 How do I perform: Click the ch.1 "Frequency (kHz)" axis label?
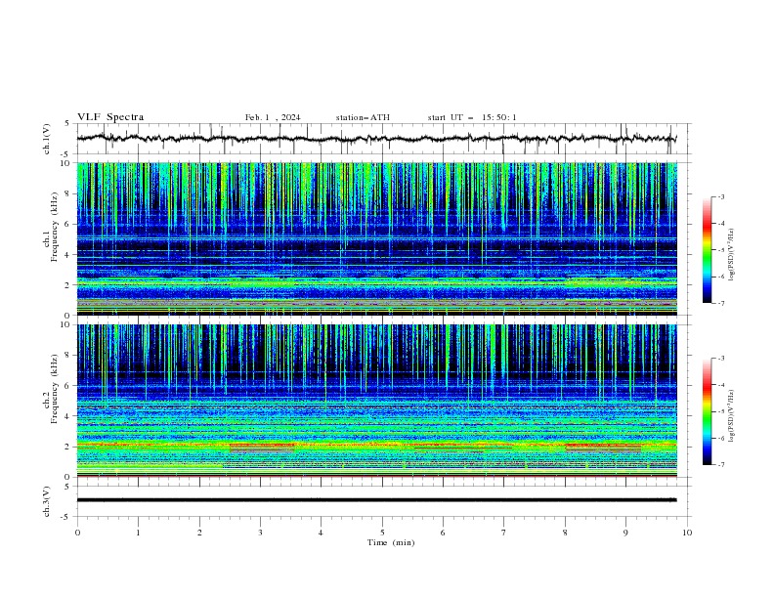[55, 227]
